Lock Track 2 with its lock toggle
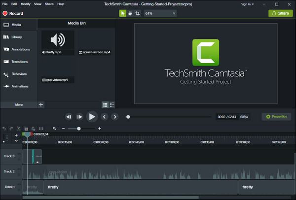This screenshot has width=296, height=200. (x=19, y=175)
